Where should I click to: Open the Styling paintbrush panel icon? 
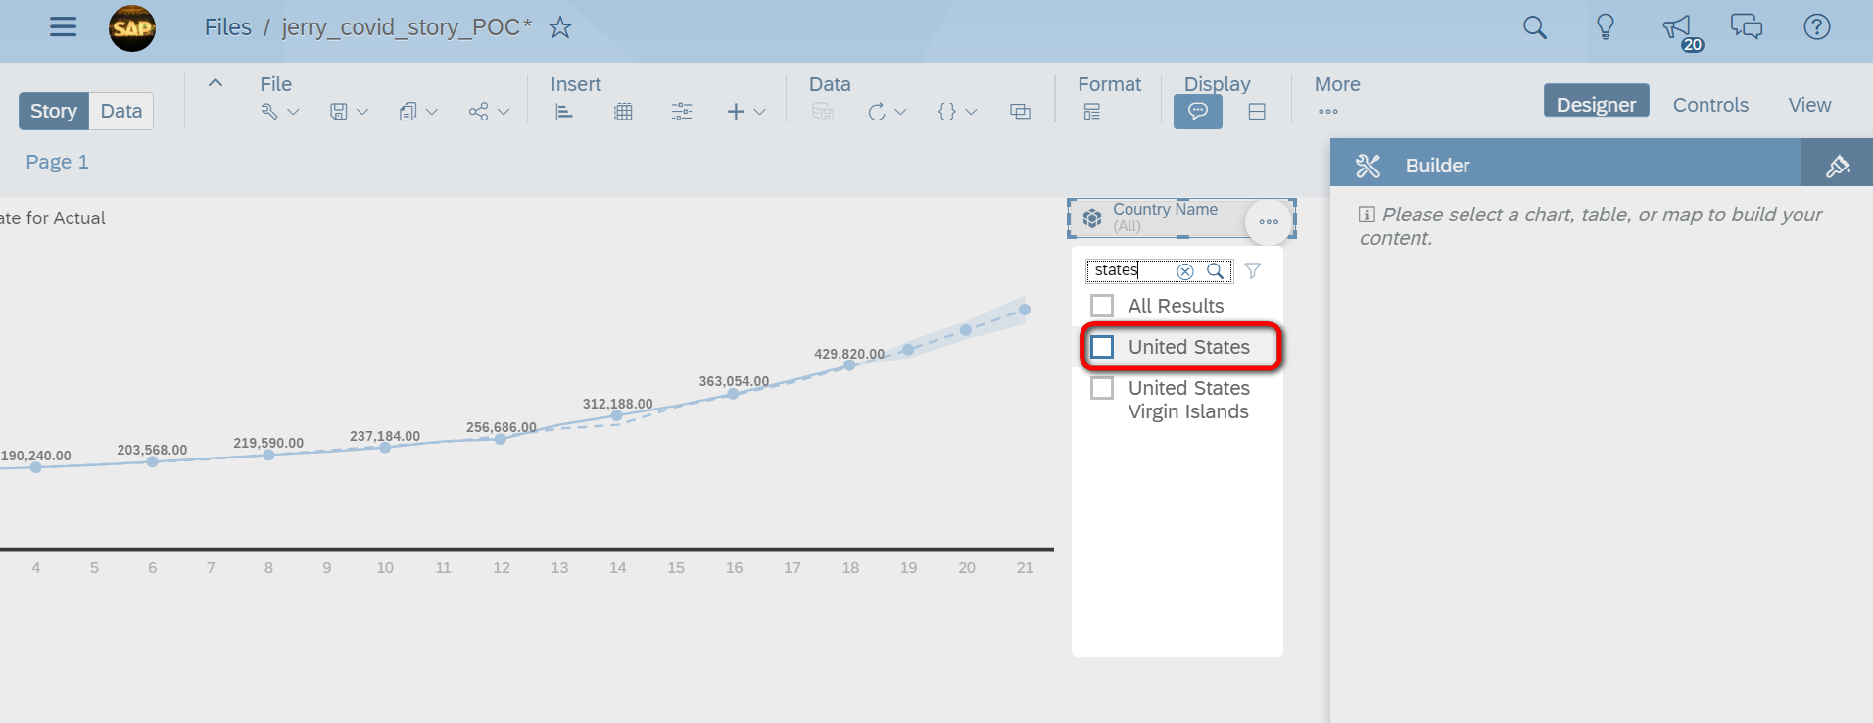(x=1838, y=165)
